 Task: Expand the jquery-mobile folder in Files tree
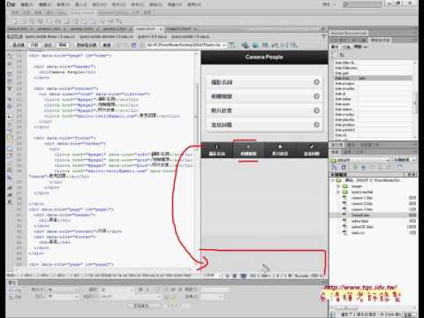tap(338, 192)
